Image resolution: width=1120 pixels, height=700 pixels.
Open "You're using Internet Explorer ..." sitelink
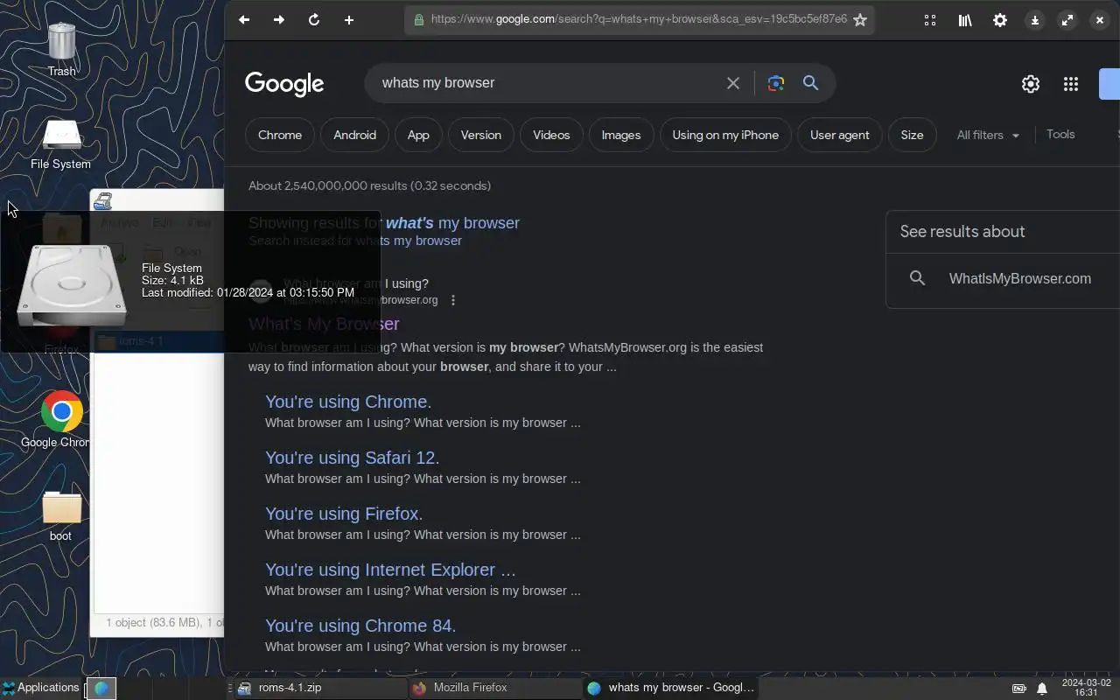[390, 570]
